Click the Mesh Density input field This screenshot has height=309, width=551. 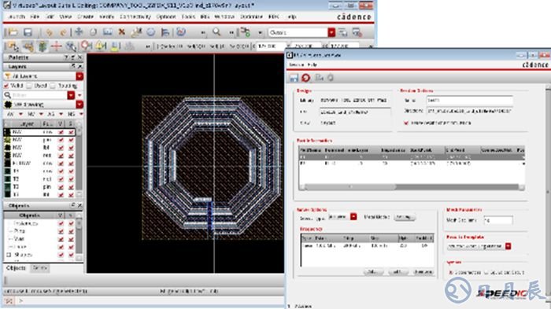point(498,220)
